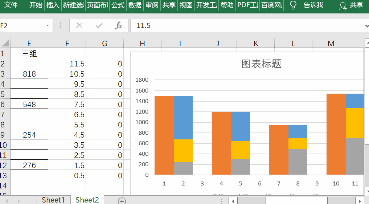Select column E header
Viewport: 369px width, 204px height.
click(x=29, y=43)
